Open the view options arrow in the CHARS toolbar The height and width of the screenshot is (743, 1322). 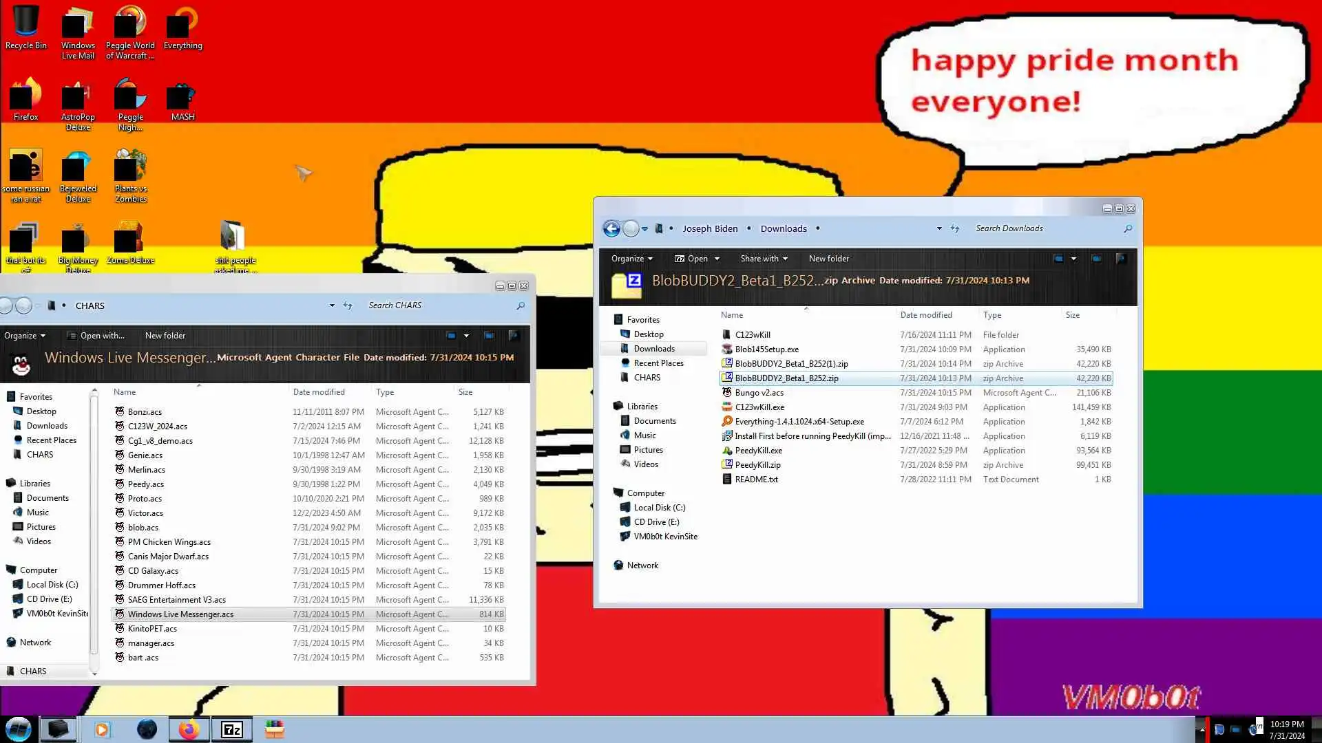pyautogui.click(x=466, y=336)
